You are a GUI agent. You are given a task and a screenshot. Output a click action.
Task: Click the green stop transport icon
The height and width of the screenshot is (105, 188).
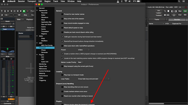(x=24, y=11)
